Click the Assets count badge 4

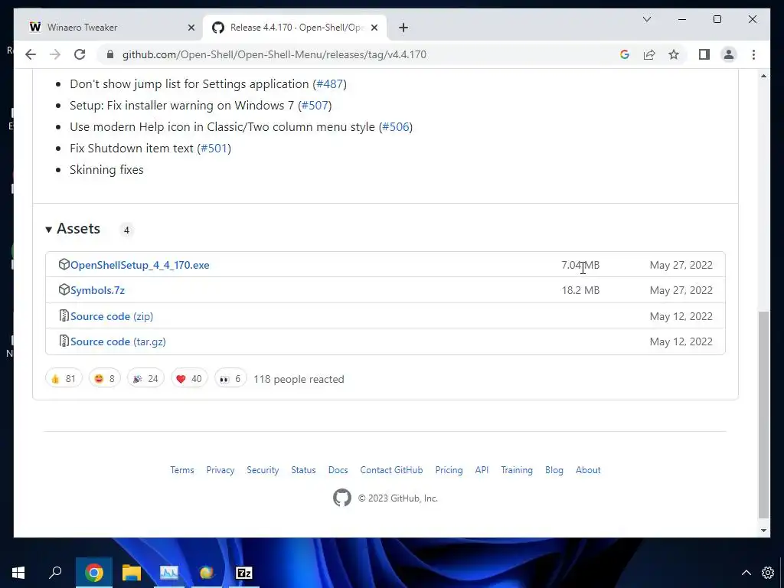pyautogui.click(x=126, y=230)
